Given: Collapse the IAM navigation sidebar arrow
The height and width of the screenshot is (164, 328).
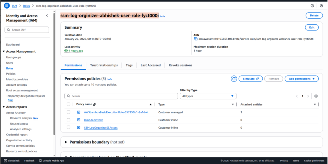Looking at the screenshot, I should pyautogui.click(x=47, y=16).
